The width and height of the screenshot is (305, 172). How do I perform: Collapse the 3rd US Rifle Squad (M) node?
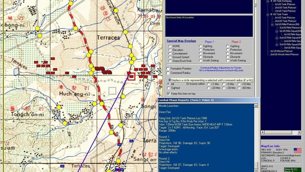coord(277,44)
